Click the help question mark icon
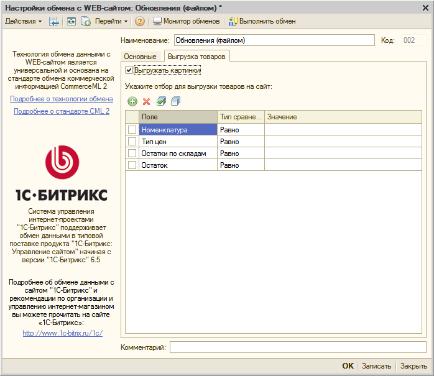The width and height of the screenshot is (434, 376). [140, 21]
